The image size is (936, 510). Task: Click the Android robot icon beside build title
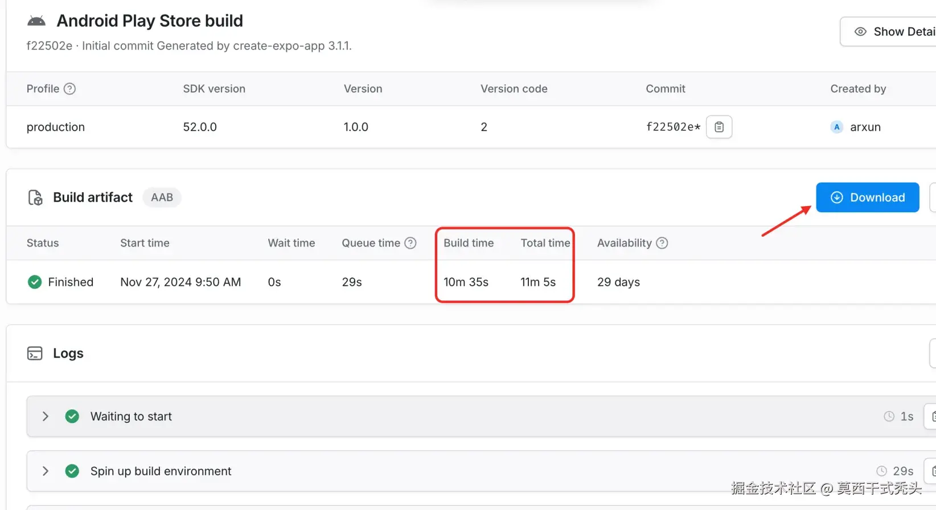(36, 21)
